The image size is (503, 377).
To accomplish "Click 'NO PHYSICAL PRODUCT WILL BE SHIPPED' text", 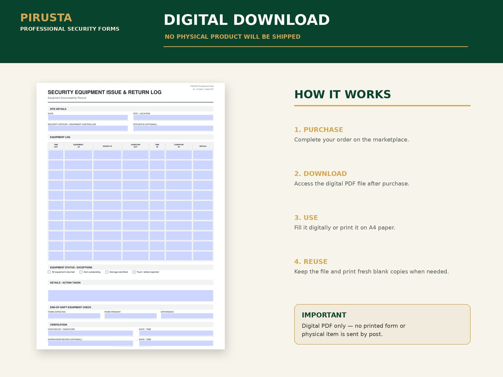I will point(232,37).
